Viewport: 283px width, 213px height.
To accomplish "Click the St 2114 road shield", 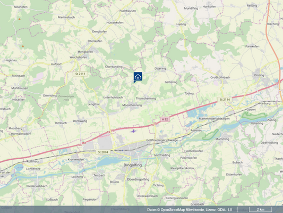I will tap(225, 100).
